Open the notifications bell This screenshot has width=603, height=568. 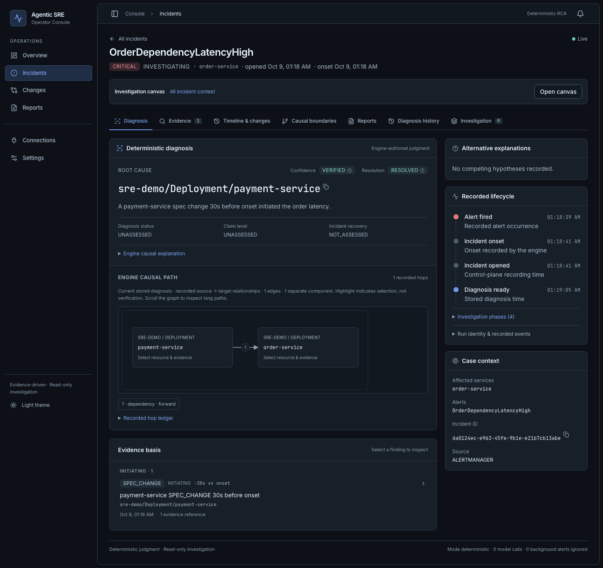point(580,14)
